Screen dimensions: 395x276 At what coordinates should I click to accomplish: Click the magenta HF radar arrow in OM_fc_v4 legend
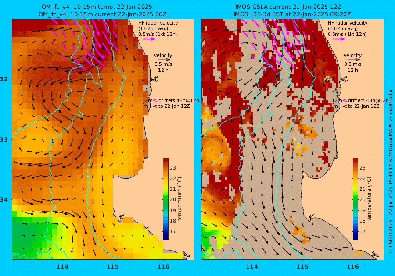click(149, 39)
